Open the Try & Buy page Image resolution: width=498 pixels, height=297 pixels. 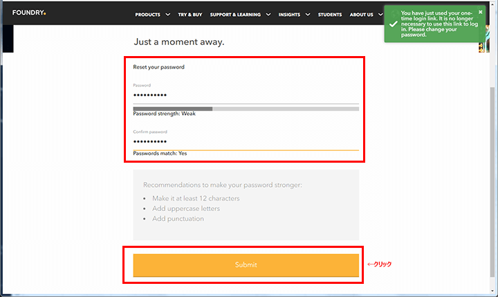[190, 15]
